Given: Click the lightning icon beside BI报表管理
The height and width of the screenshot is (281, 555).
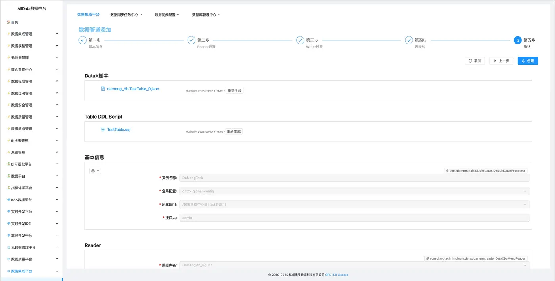Looking at the screenshot, I should (8, 141).
